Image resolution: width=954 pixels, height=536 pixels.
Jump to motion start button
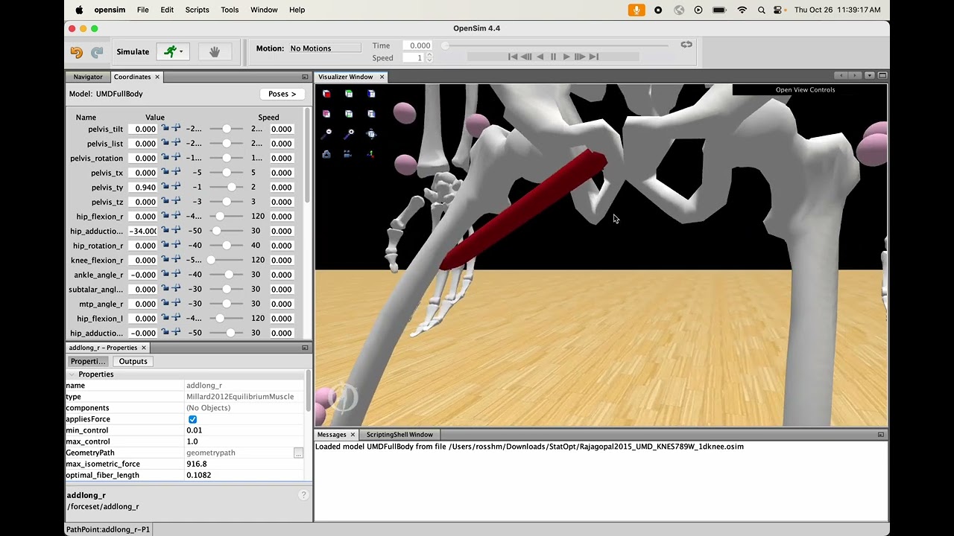513,57
